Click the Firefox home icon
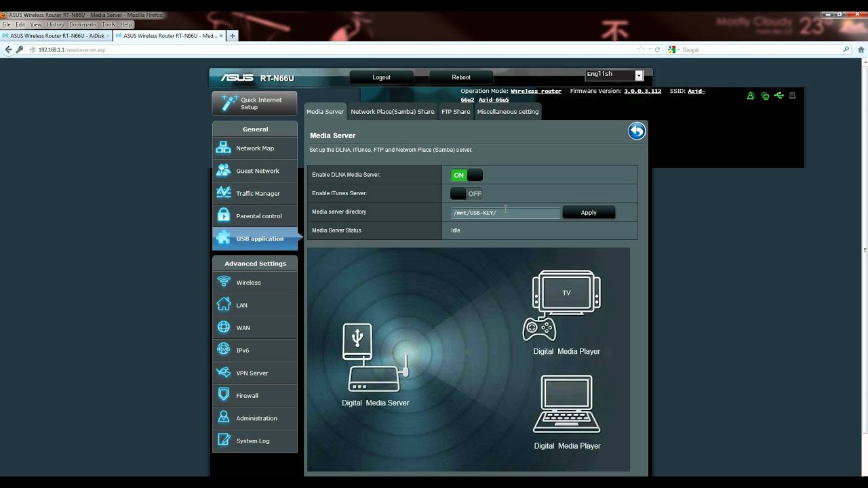Screen dimensions: 868x488 pos(862,49)
